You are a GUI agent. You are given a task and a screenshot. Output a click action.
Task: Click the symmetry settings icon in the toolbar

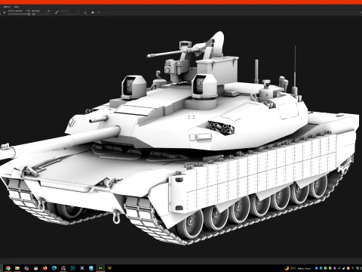(x=85, y=13)
